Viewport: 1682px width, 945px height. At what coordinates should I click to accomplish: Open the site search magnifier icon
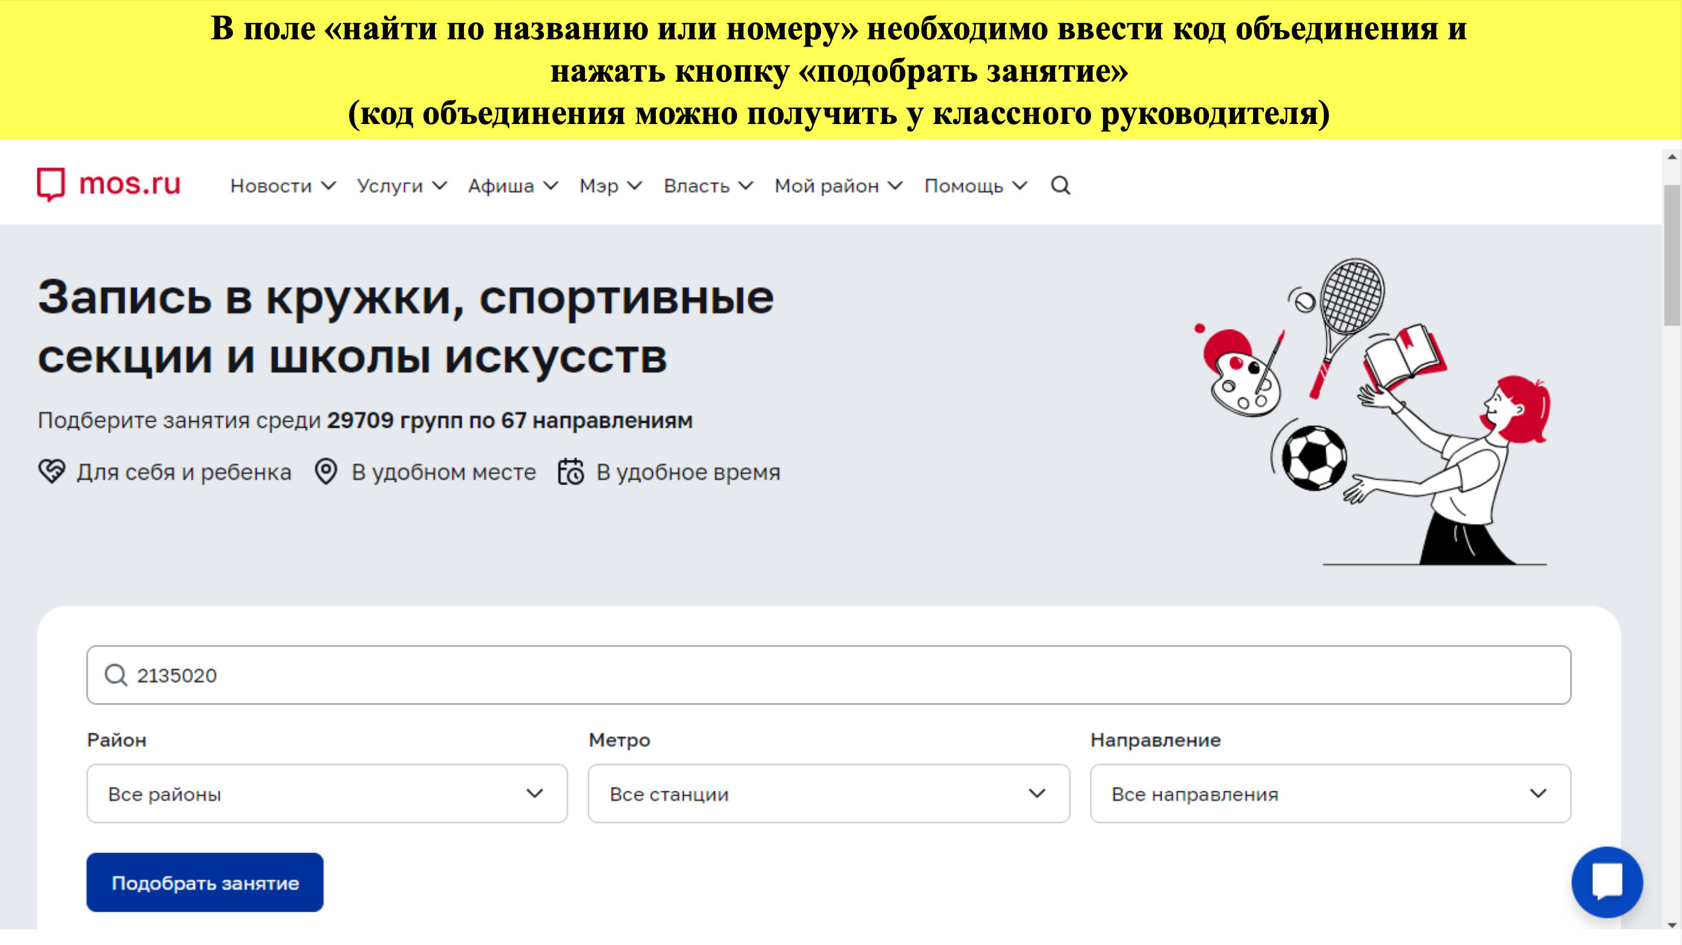[x=1061, y=186]
